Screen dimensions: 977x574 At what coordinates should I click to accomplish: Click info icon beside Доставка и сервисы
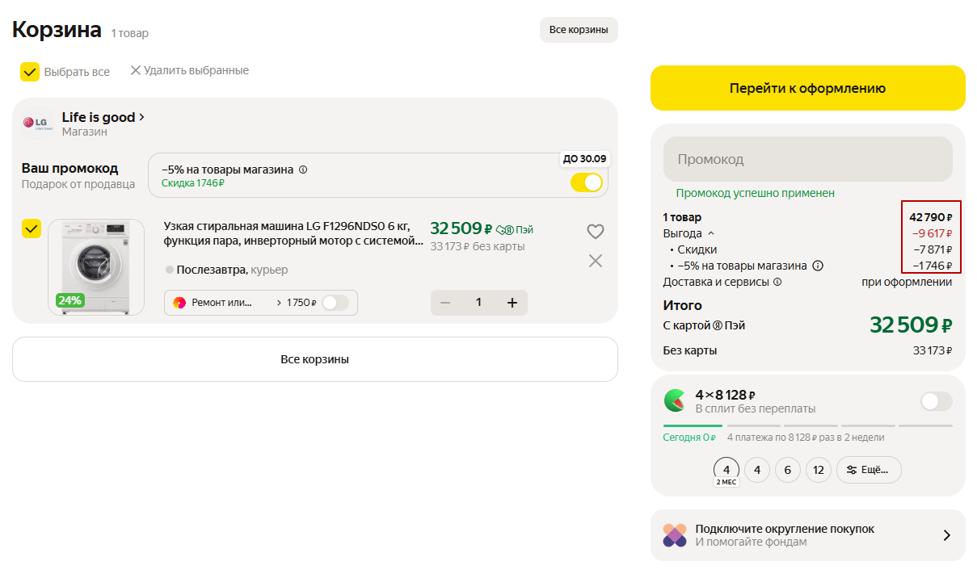pos(777,283)
